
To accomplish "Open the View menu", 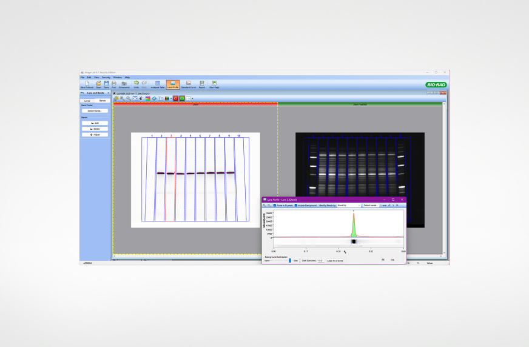I will coord(96,77).
